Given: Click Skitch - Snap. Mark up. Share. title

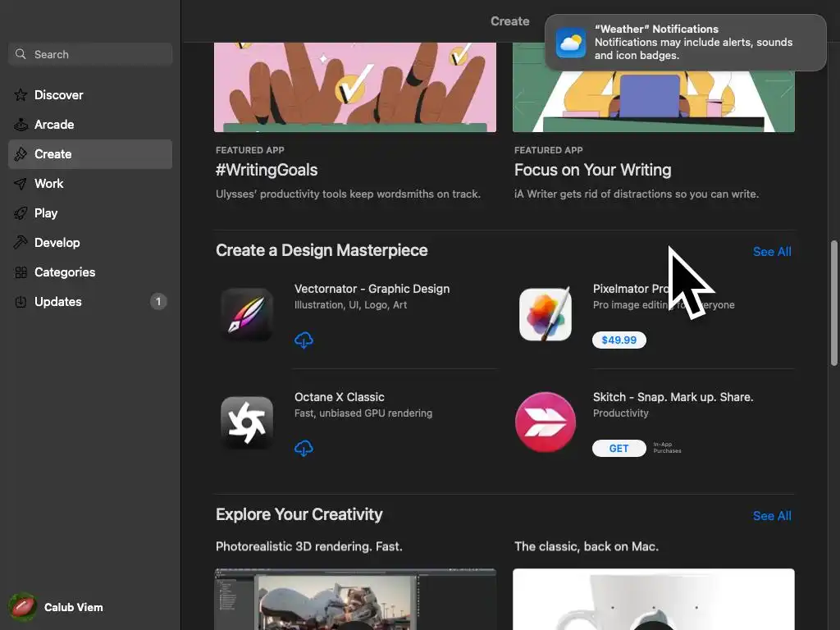Looking at the screenshot, I should (x=673, y=397).
